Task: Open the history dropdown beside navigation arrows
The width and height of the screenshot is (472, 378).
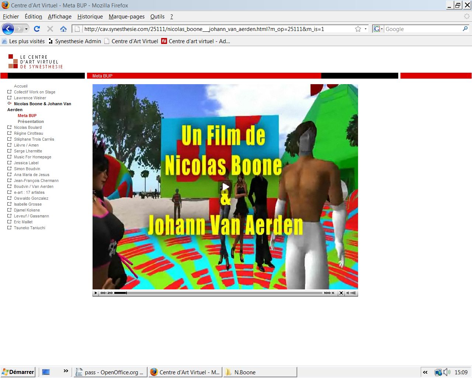Action: pos(26,29)
